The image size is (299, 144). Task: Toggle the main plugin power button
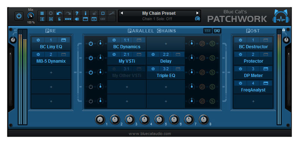[x=19, y=16]
